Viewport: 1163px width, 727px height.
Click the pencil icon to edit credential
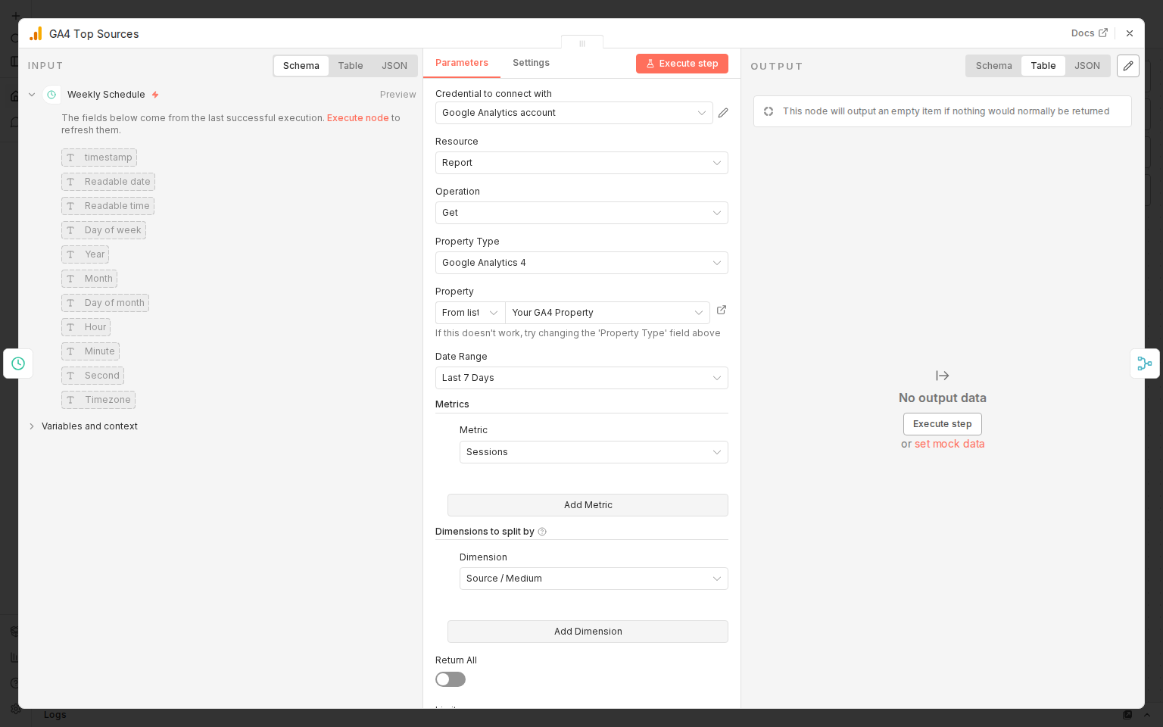click(x=723, y=113)
